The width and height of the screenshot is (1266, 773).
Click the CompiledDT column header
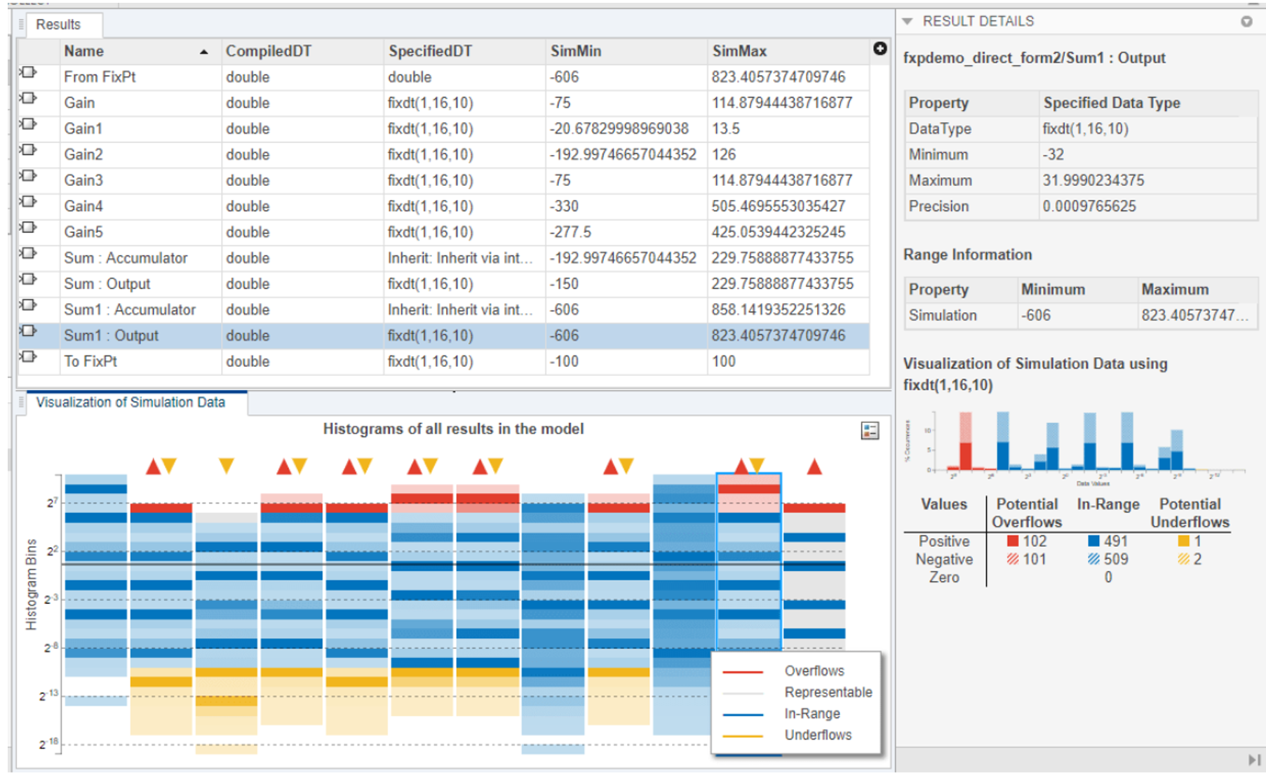[302, 51]
